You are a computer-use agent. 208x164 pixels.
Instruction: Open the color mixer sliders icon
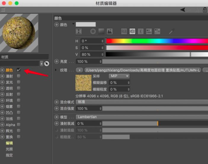tap(149, 31)
